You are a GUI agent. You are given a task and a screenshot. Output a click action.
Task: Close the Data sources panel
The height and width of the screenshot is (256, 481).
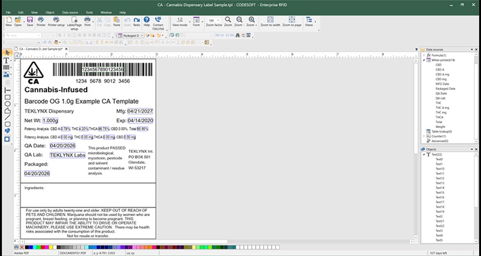tap(476, 50)
